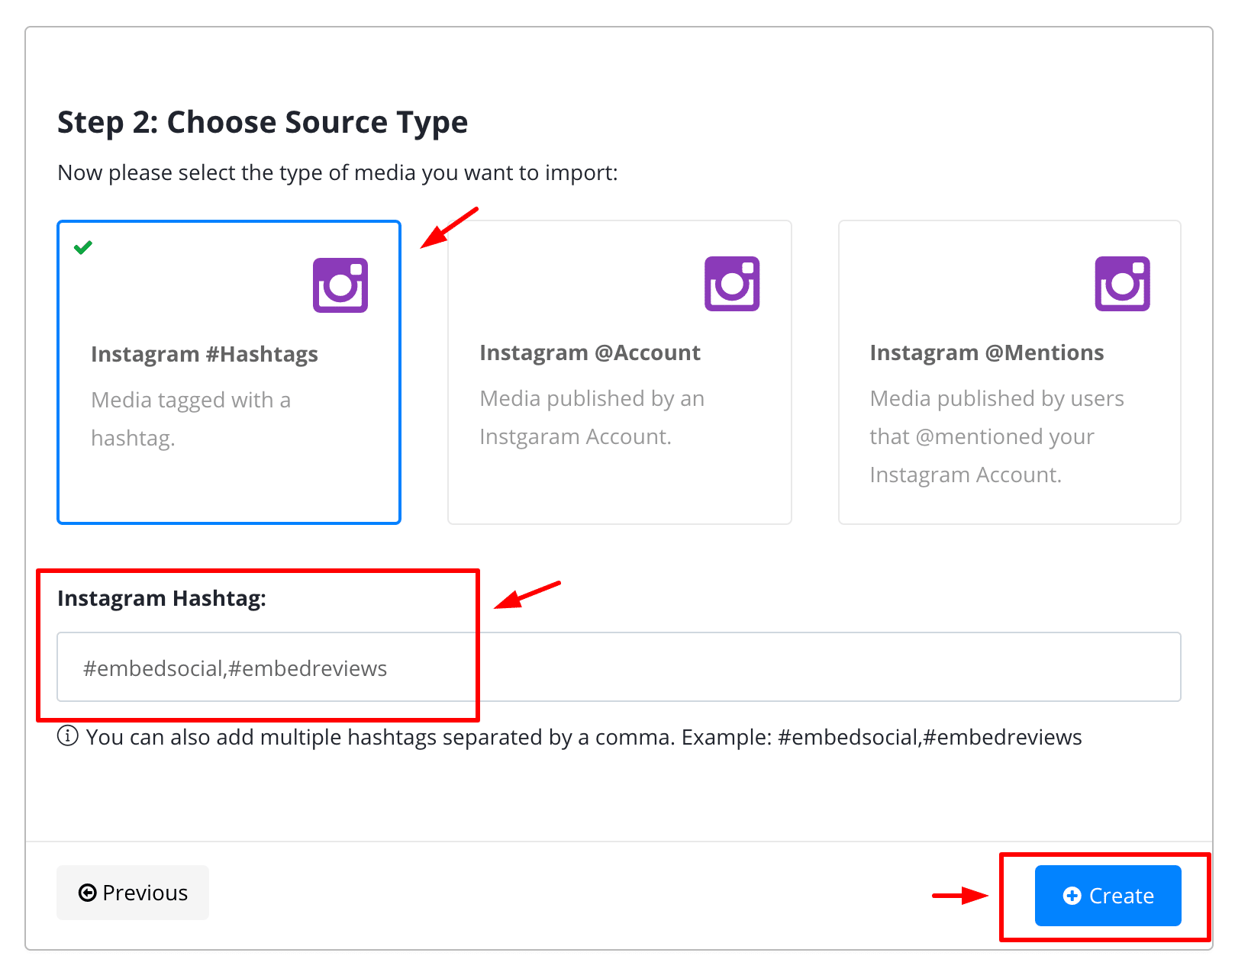Select the Instagram @Account source type

(620, 372)
